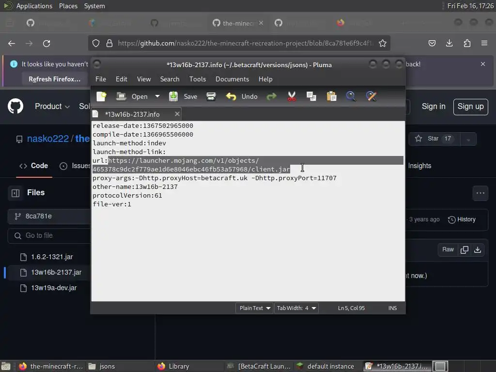This screenshot has width=496, height=372.
Task: Open the Applications system menu
Action: click(x=34, y=6)
